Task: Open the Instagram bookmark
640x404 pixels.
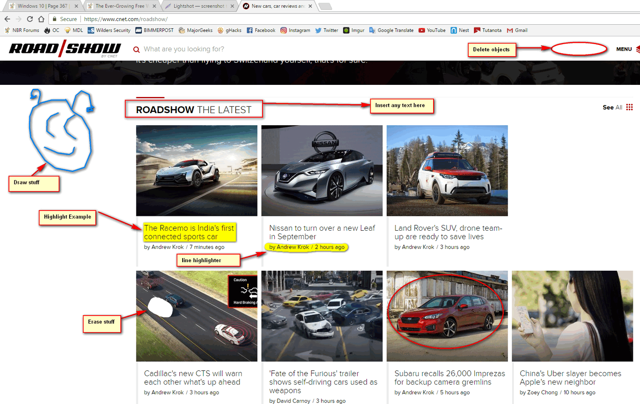Action: click(x=295, y=31)
